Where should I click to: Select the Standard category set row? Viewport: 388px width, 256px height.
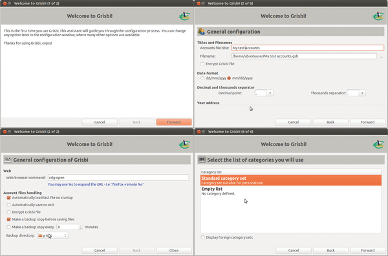[291, 180]
